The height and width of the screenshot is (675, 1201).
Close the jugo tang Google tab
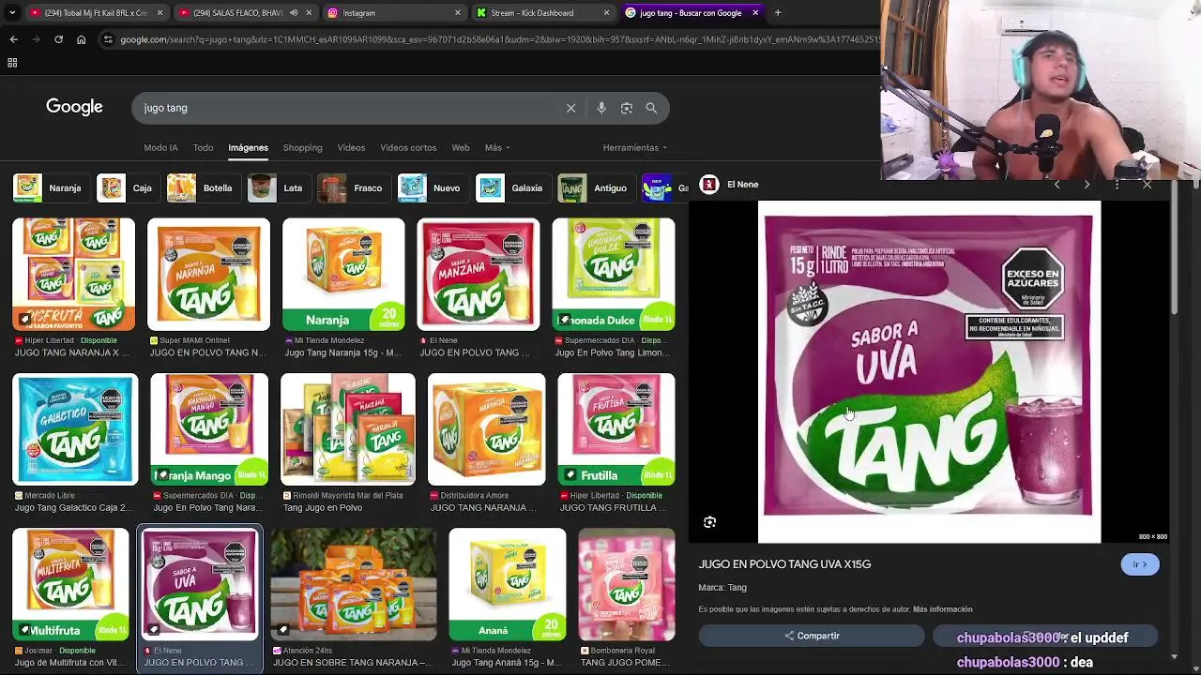[755, 13]
